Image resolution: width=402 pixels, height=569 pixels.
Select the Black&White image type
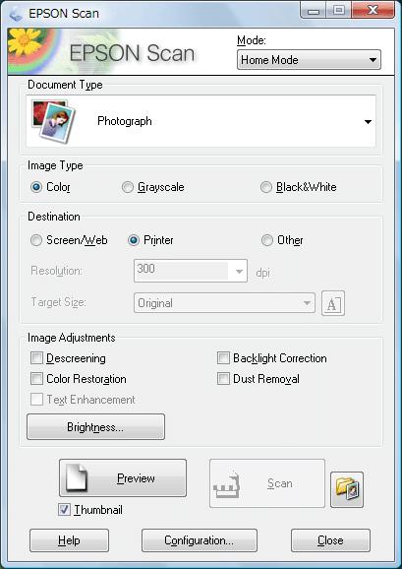(x=266, y=187)
